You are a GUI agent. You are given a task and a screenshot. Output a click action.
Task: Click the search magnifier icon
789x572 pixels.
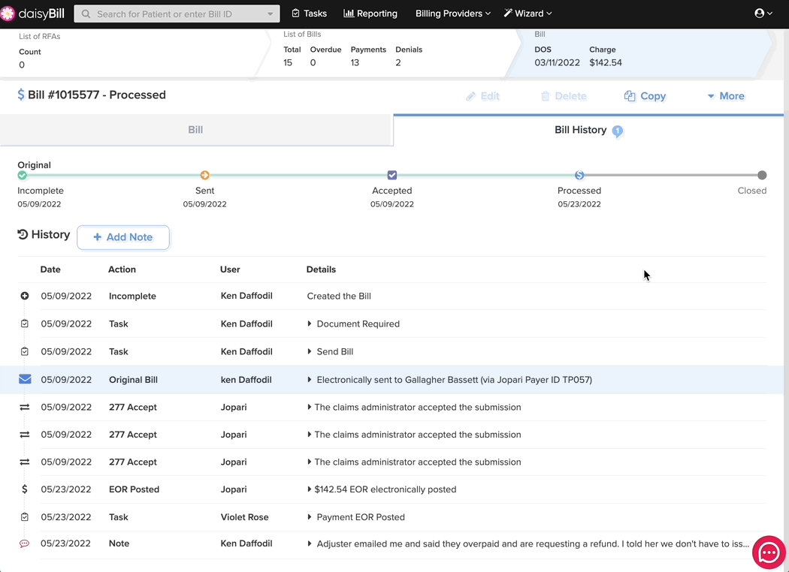[x=86, y=14]
